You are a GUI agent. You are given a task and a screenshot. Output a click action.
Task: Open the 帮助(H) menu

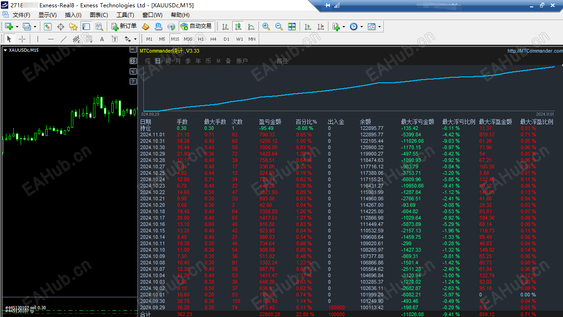pos(180,15)
